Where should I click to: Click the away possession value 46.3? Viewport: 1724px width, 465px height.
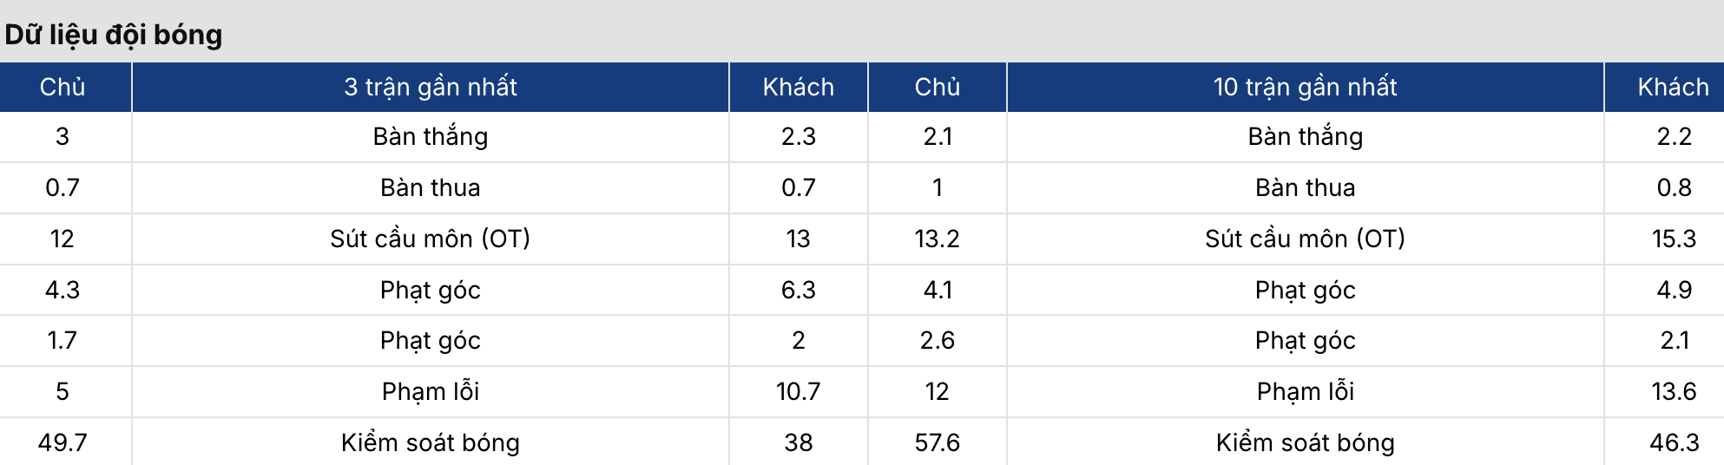pyautogui.click(x=1675, y=442)
